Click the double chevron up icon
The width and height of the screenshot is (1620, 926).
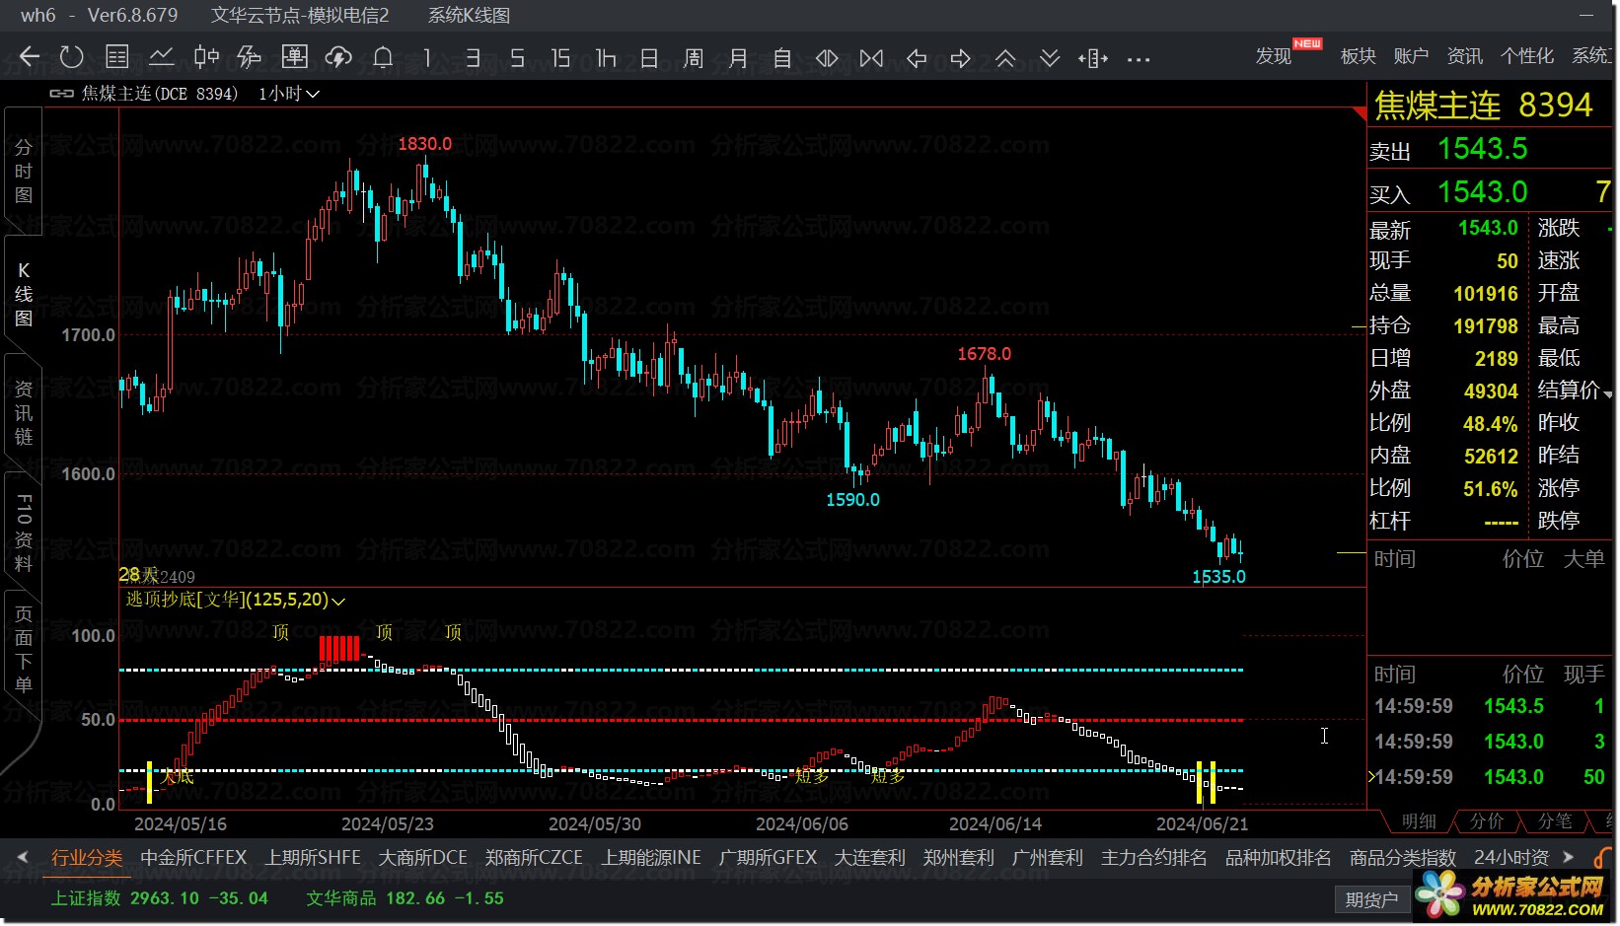1005,58
